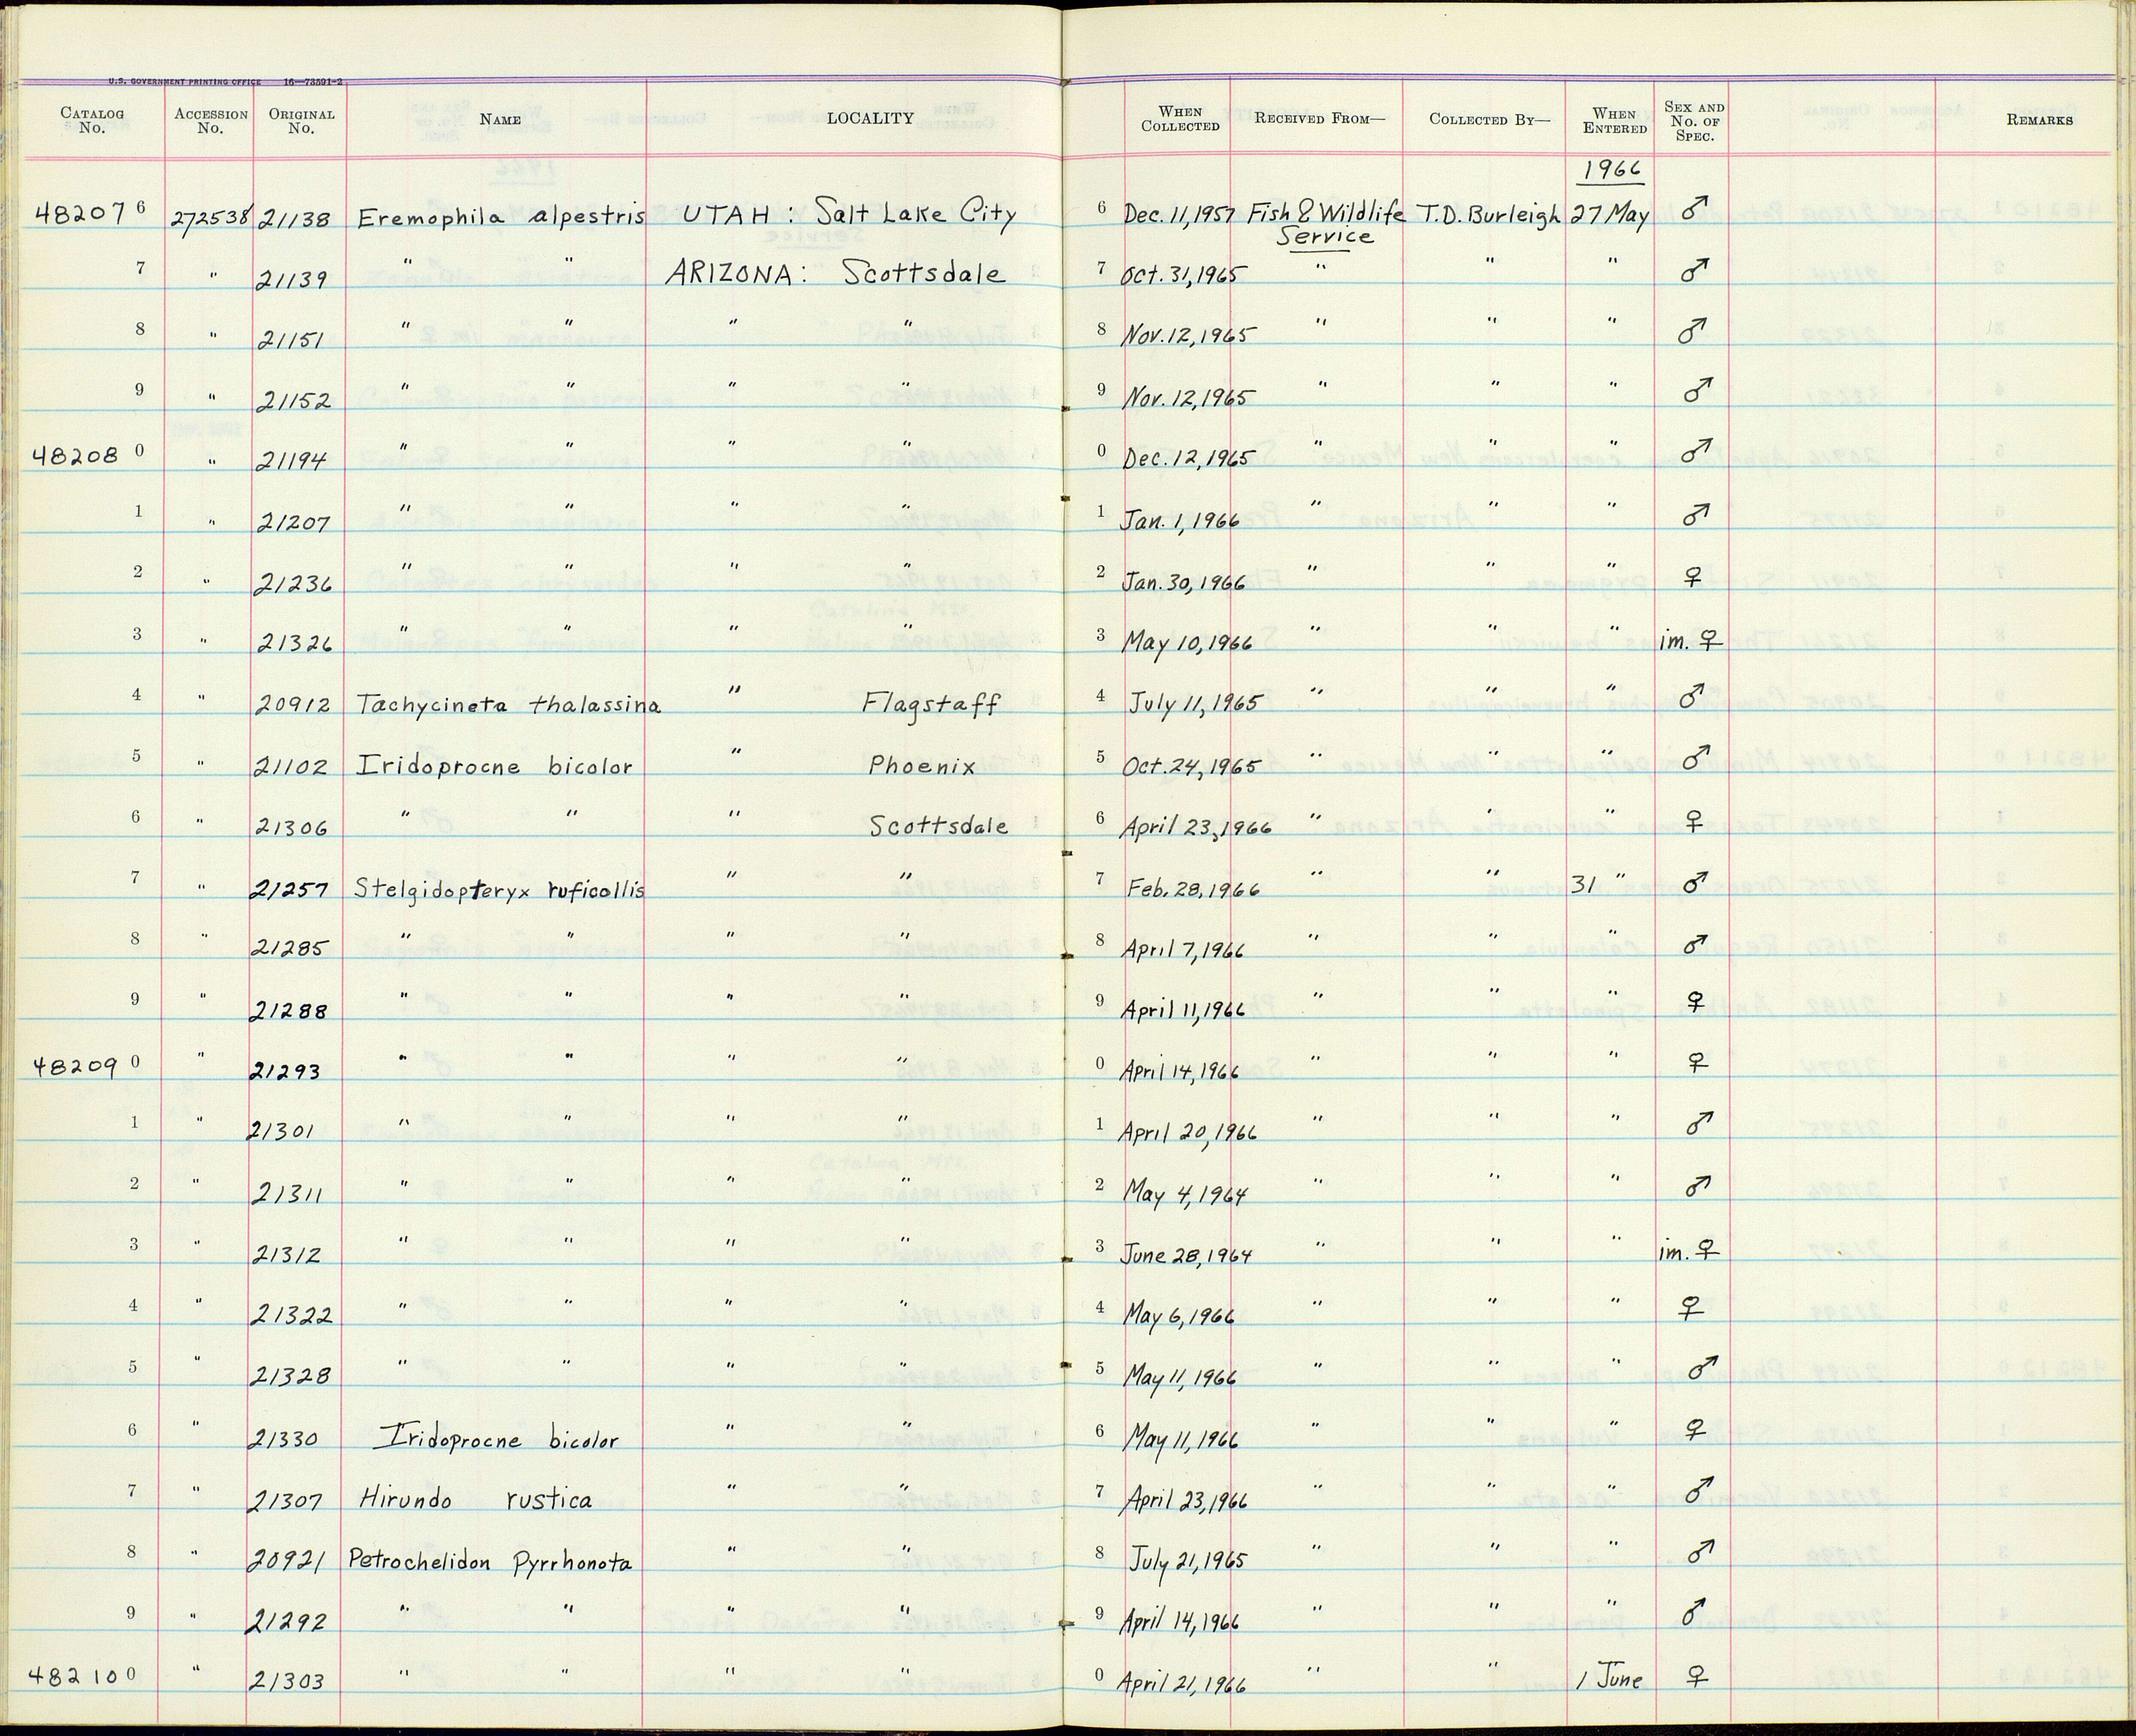This screenshot has width=2136, height=1736.
Task: Select the entered date "1 June"
Action: [x=1609, y=1679]
